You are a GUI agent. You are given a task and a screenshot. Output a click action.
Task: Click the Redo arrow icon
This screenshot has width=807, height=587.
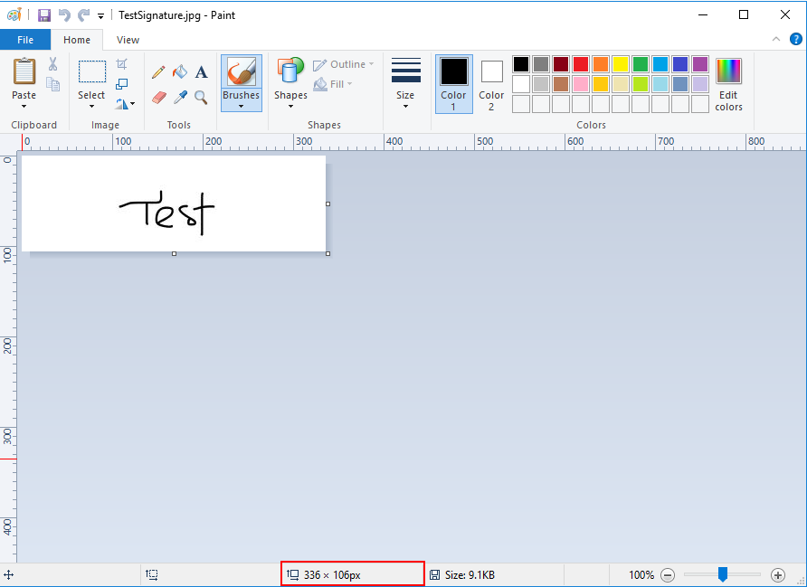(83, 14)
